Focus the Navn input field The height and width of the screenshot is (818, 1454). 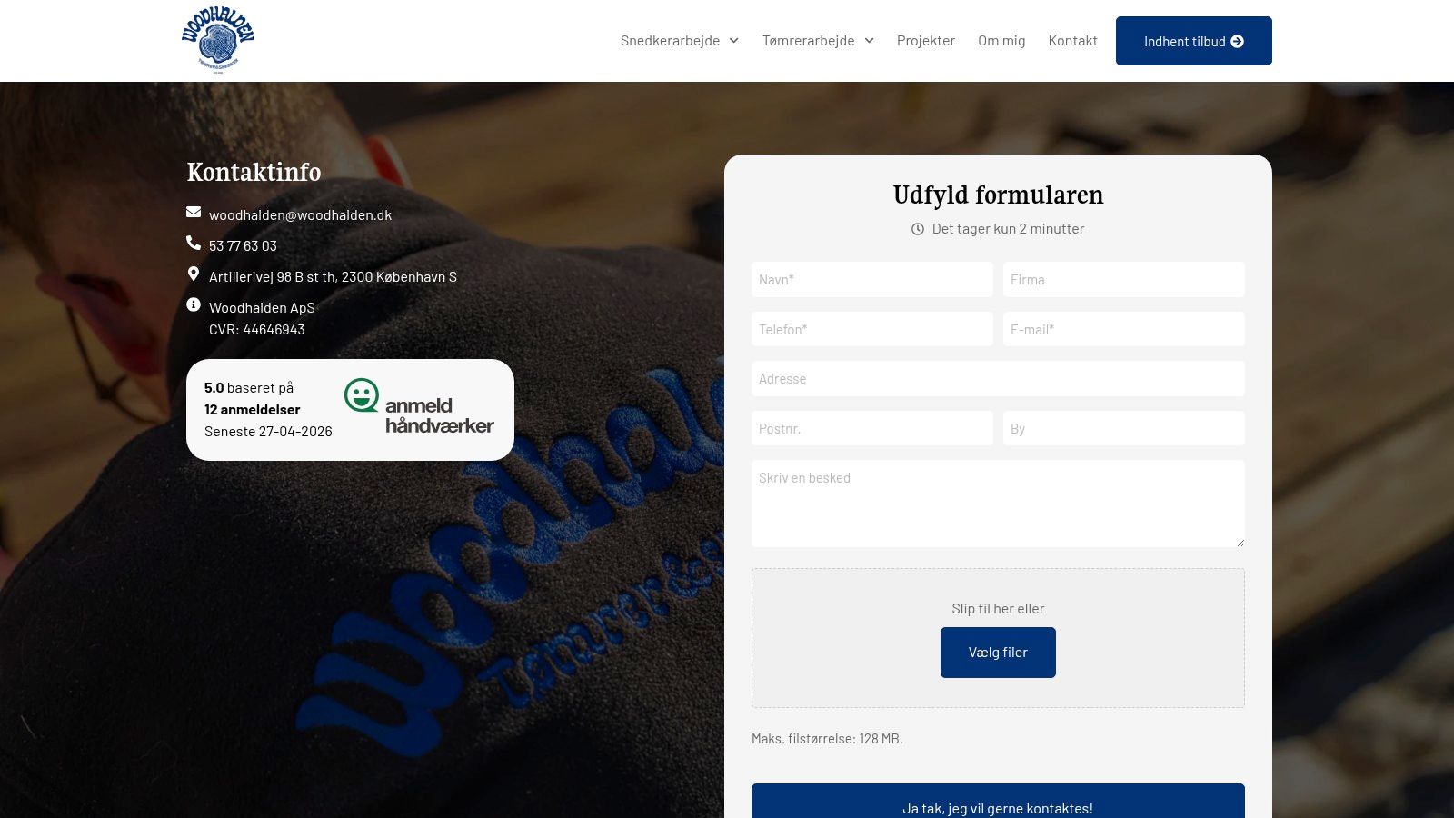tap(872, 279)
